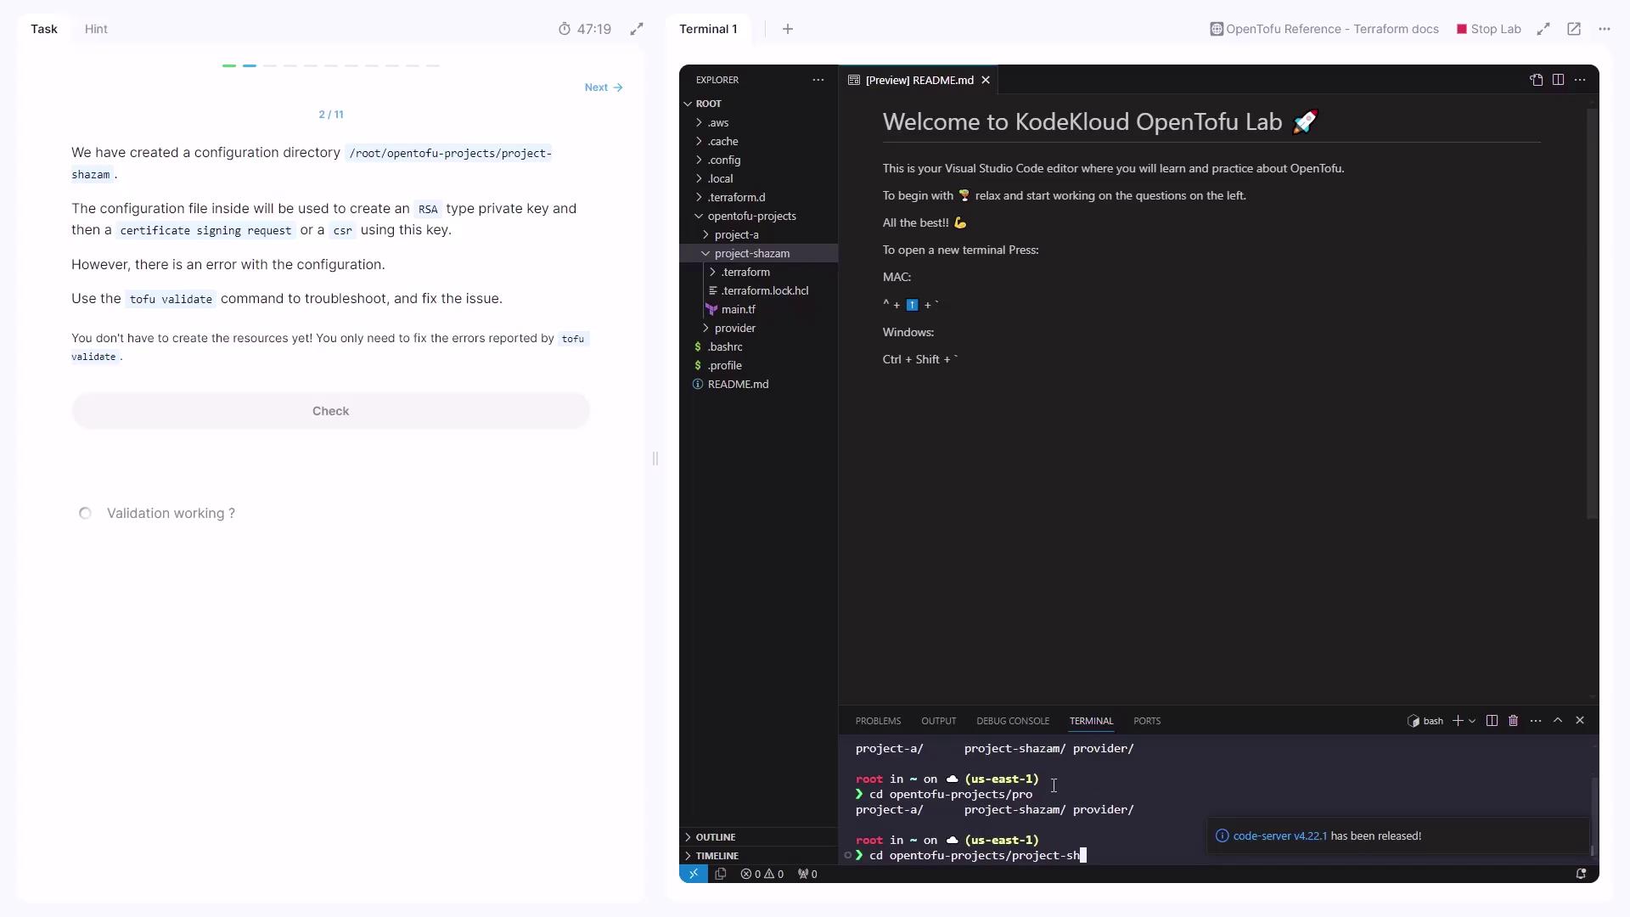
Task: Expand the OUTLINE section
Action: (716, 837)
